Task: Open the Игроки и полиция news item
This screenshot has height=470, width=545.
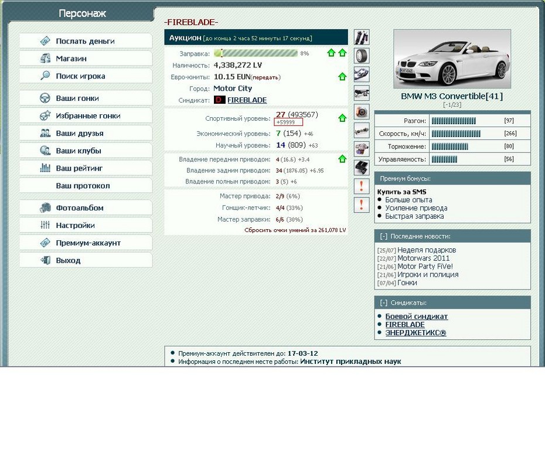Action: pos(428,275)
